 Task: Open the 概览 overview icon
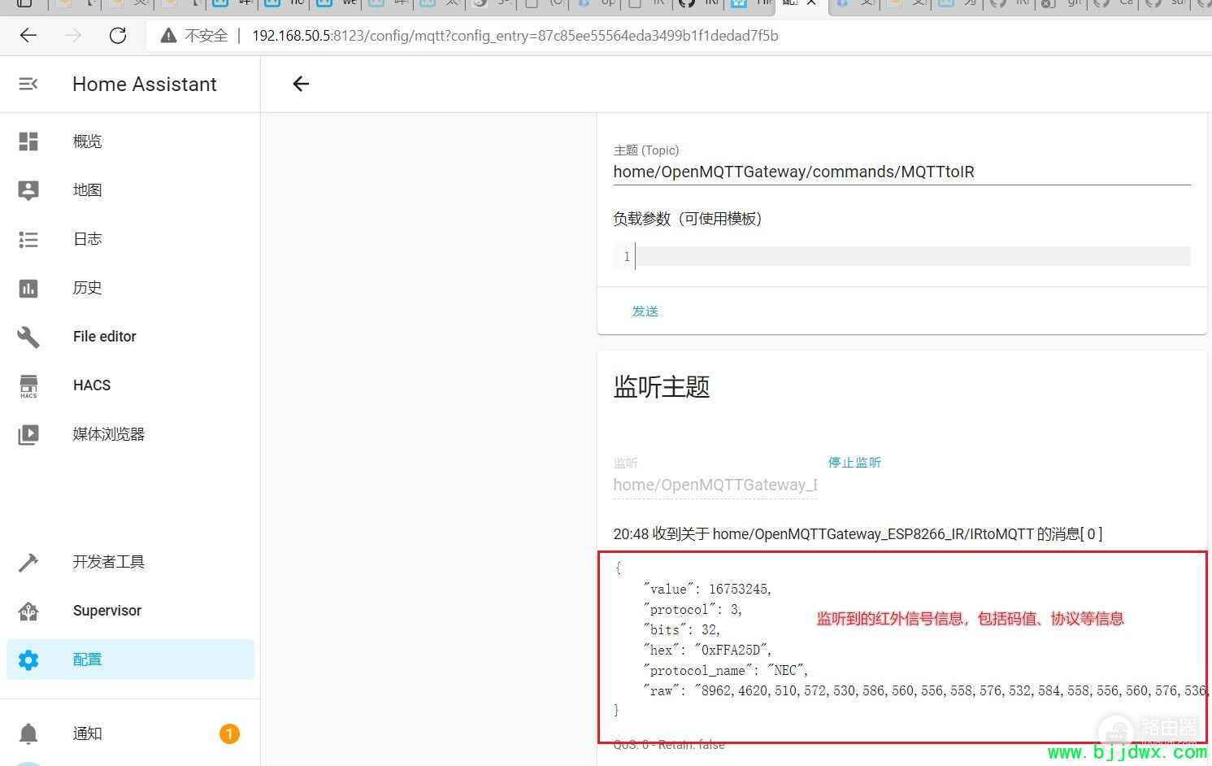(28, 141)
